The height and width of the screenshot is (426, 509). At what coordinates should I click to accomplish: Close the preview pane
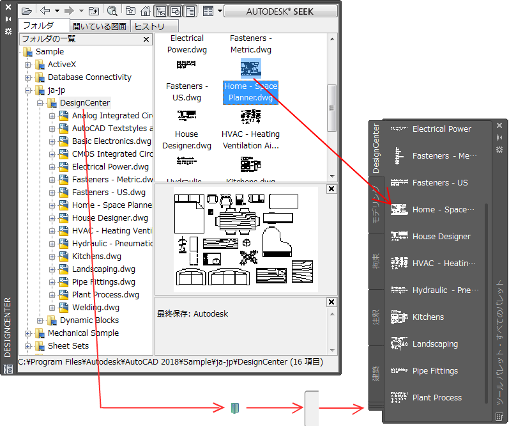coord(331,189)
